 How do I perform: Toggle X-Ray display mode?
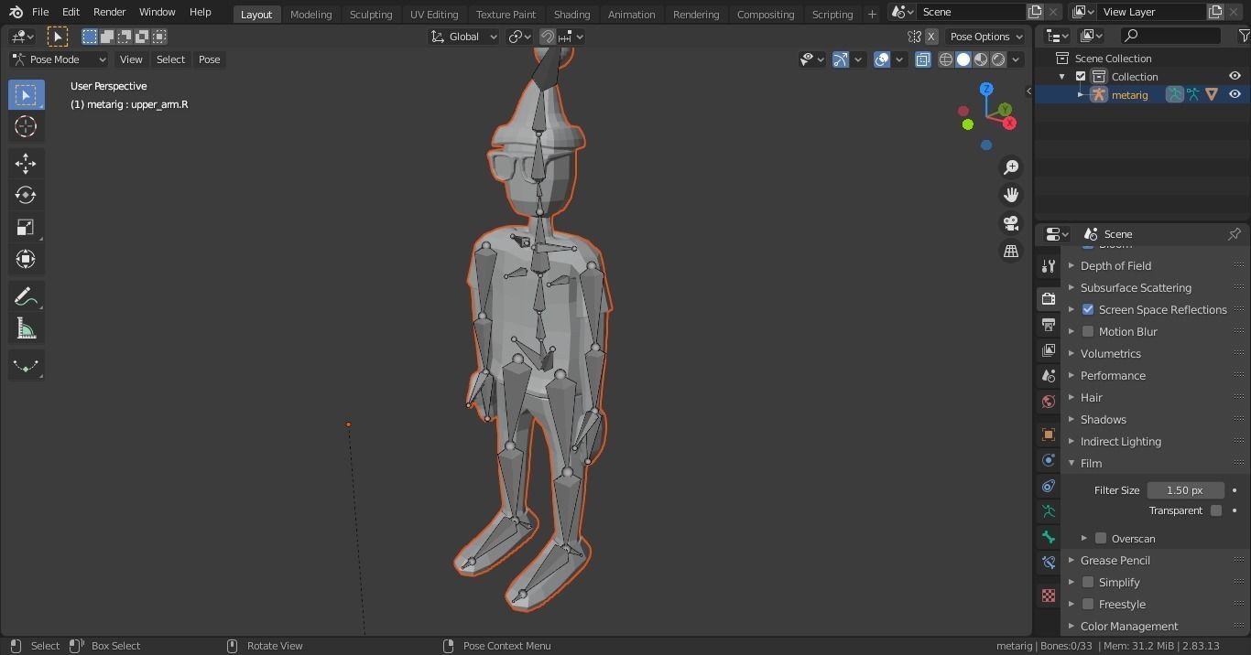[923, 59]
